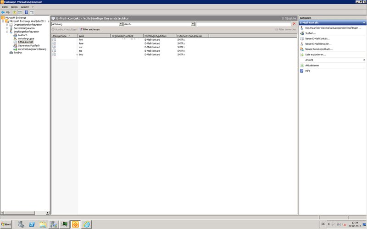Open the Toolbox node
The width and height of the screenshot is (367, 229).
click(18, 53)
